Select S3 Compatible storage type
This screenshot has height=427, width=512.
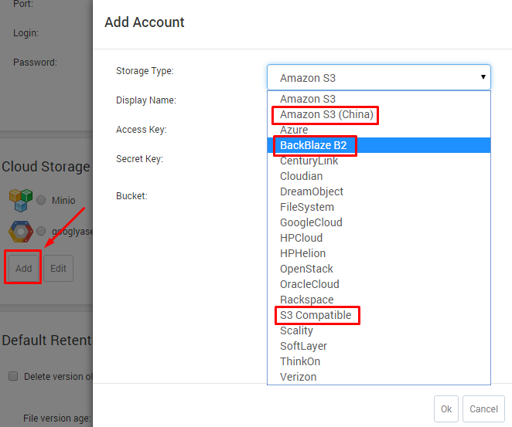(316, 315)
